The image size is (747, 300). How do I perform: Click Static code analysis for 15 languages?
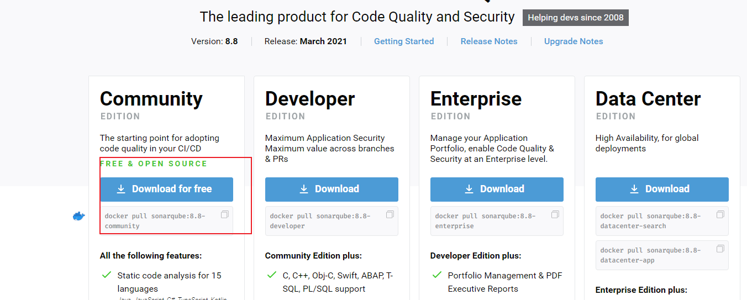169,282
